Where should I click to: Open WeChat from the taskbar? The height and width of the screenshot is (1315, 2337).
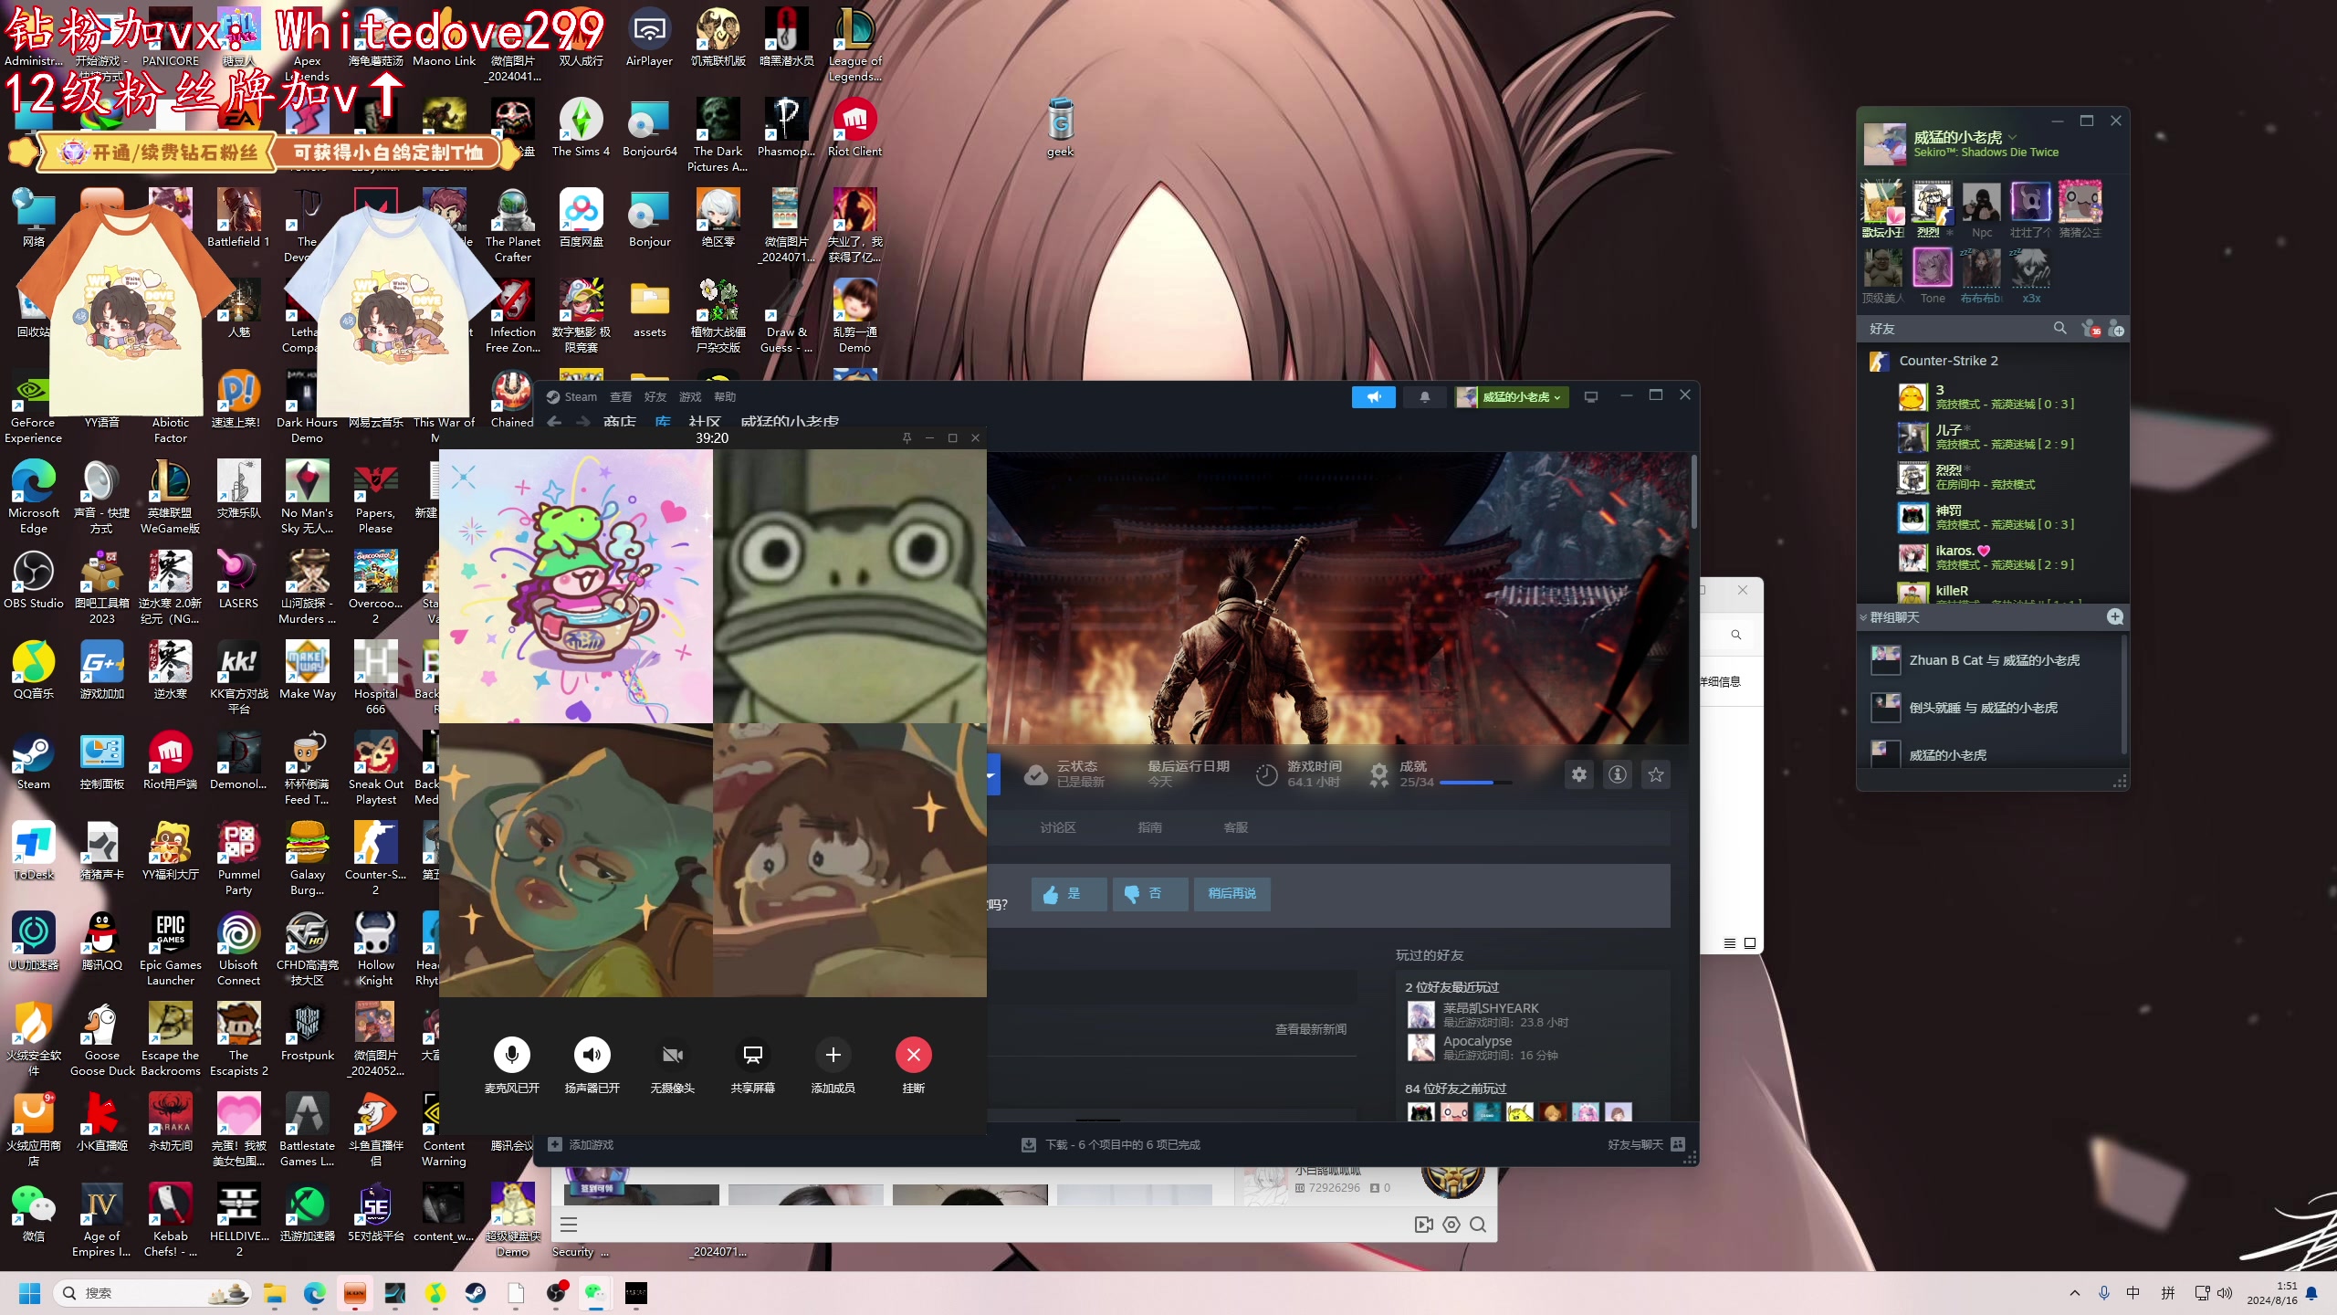[596, 1293]
